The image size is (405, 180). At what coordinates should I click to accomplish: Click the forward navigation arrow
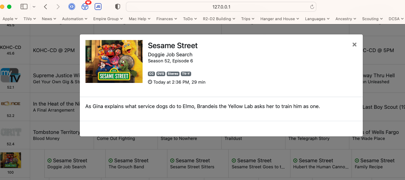pyautogui.click(x=58, y=7)
